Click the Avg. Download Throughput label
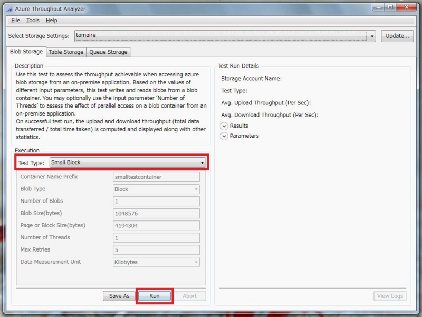 pyautogui.click(x=270, y=115)
